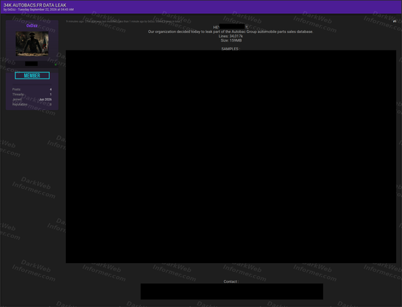Select the 'Our organization decided today' sentence

[x=231, y=32]
